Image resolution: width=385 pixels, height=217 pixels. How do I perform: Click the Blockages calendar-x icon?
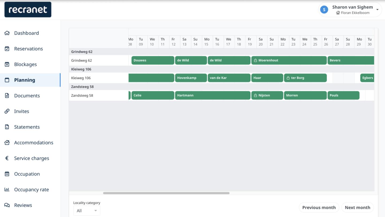pyautogui.click(x=7, y=64)
